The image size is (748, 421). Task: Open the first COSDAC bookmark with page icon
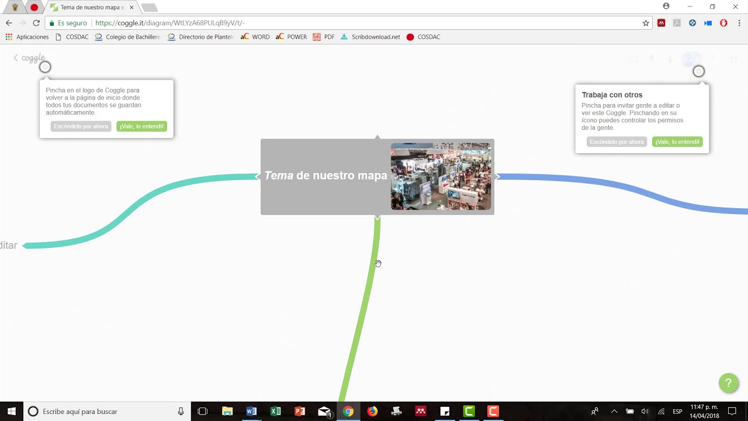tap(71, 37)
